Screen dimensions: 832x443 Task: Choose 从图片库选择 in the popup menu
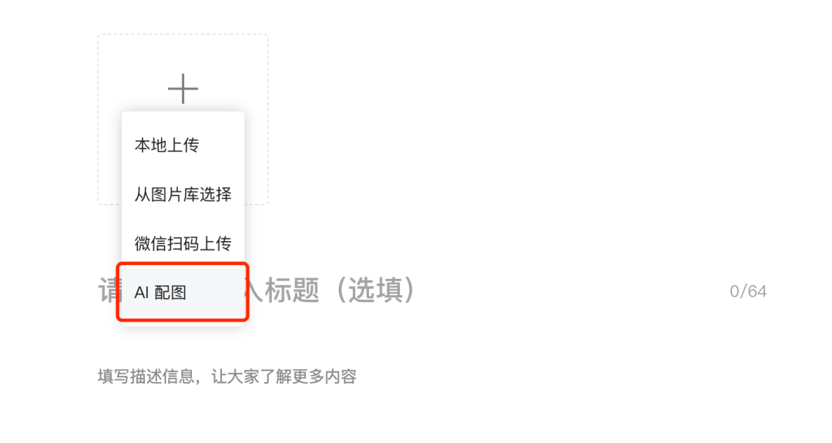point(183,194)
